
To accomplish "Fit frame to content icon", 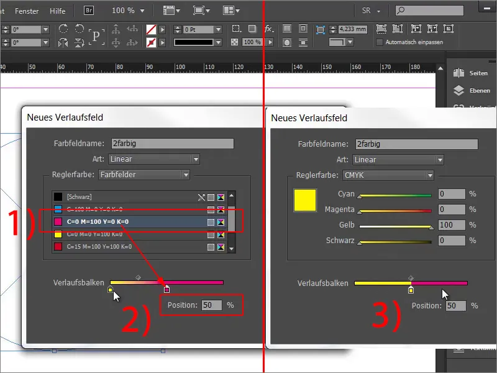I will click(432, 29).
